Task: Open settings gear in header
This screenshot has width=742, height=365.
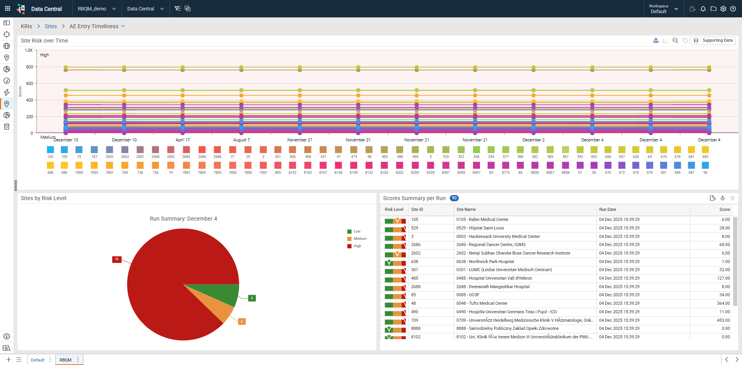Action: pos(723,8)
